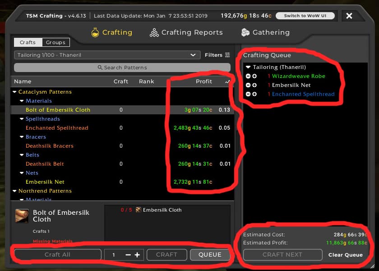
Task: Click the Embersilk Net profit 2,732g 11s 81c
Action: [193, 182]
